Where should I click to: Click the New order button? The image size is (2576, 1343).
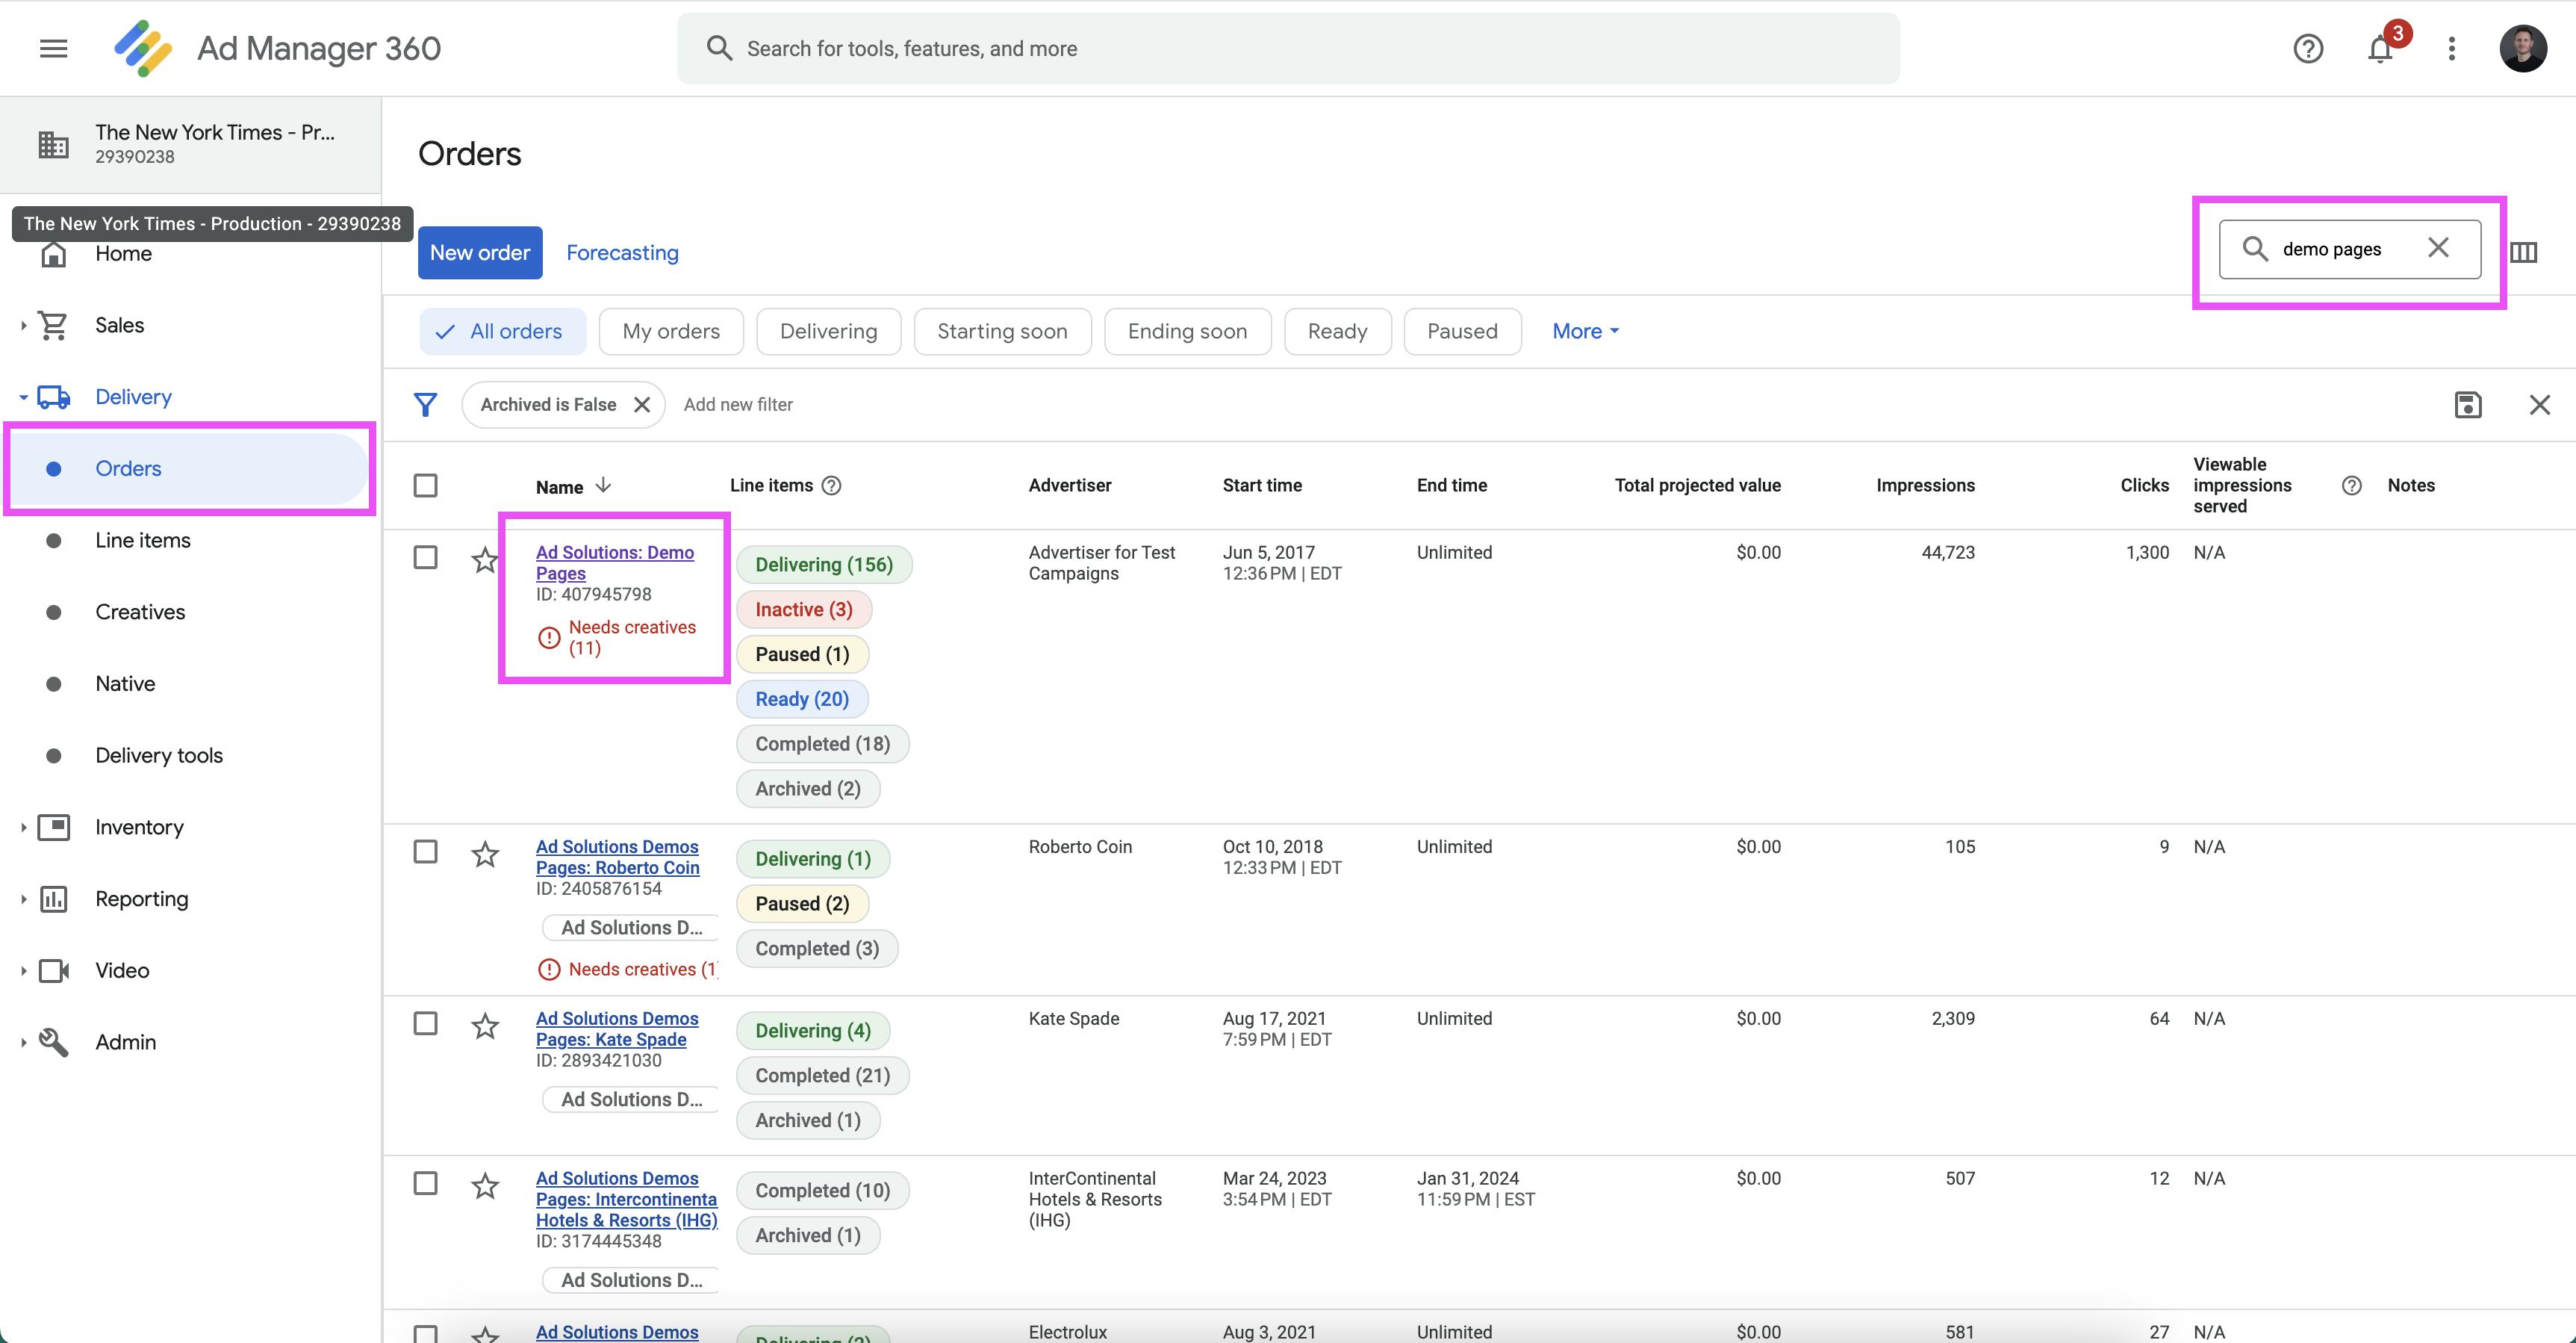(x=480, y=252)
